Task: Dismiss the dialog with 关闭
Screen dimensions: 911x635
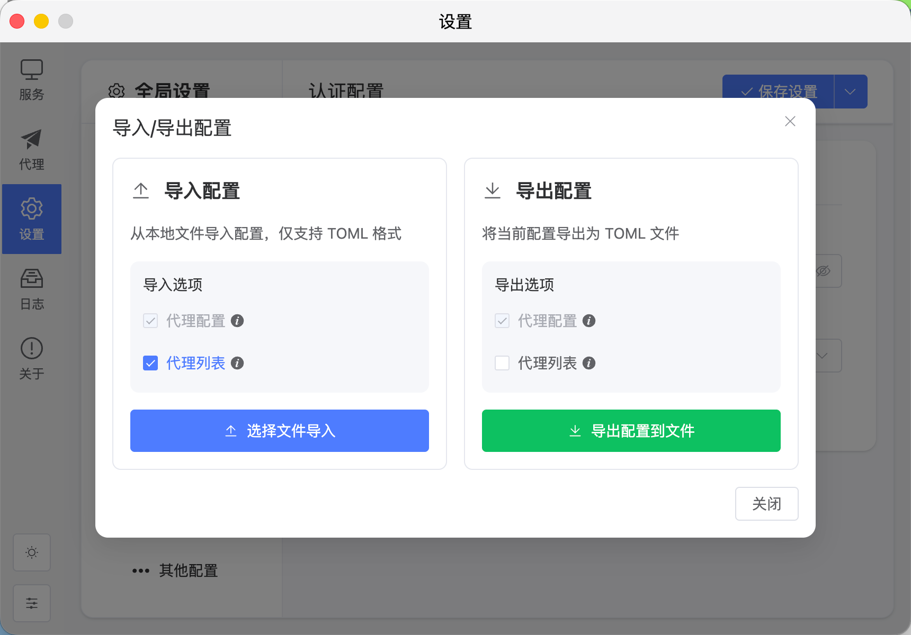Action: tap(766, 504)
